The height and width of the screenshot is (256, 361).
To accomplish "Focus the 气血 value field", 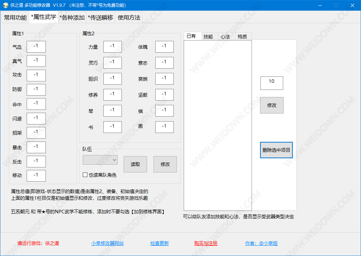I will (36, 47).
